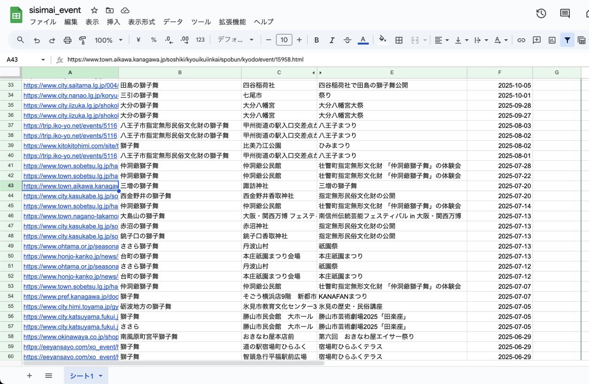Click the font size field showing 10
The width and height of the screenshot is (589, 384).
tap(284, 40)
